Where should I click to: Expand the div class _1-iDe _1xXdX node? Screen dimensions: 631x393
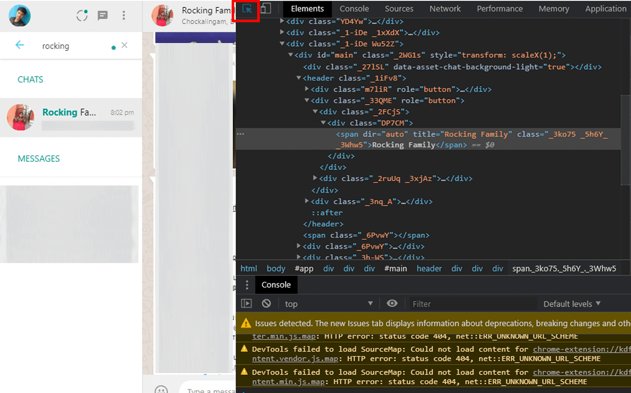282,33
